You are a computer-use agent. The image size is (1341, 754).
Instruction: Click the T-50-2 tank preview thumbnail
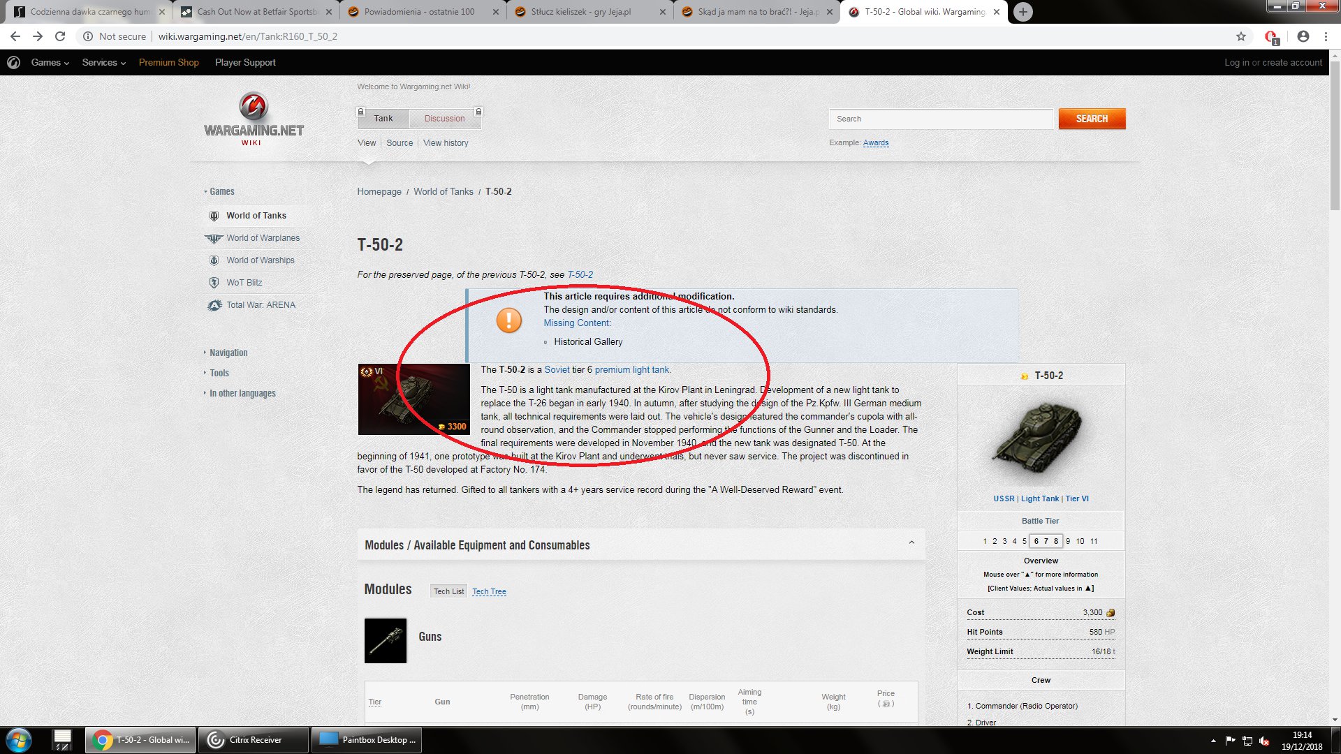[413, 399]
